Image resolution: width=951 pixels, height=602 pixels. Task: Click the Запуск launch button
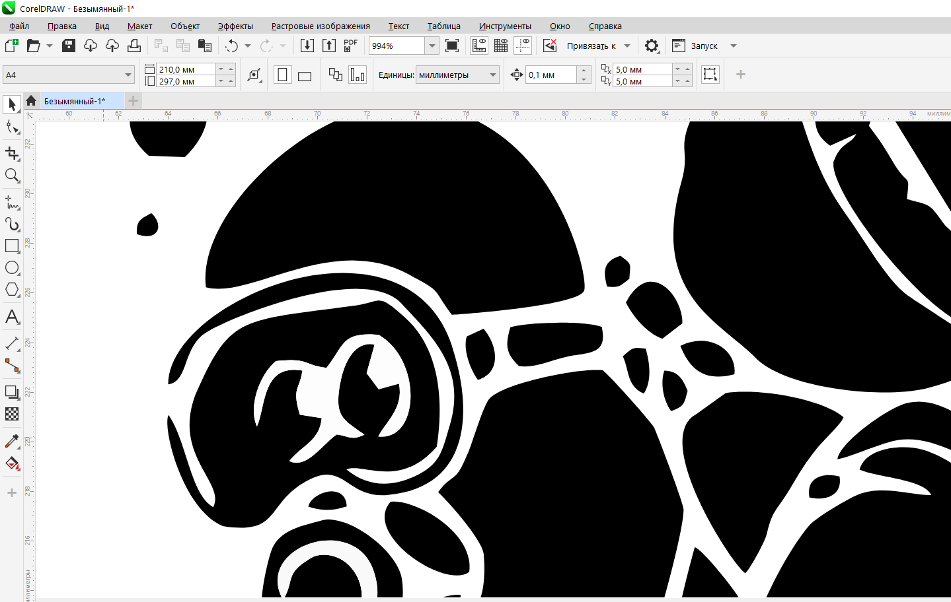point(704,46)
